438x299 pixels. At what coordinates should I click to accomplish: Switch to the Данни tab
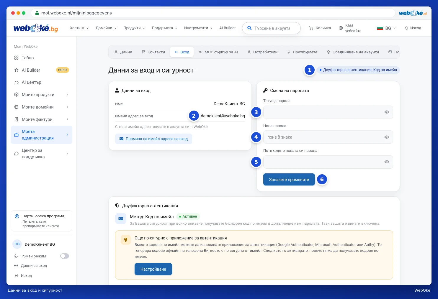click(x=123, y=52)
